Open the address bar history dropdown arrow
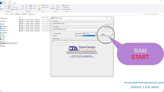The width and height of the screenshot is (164, 92). coord(143,14)
